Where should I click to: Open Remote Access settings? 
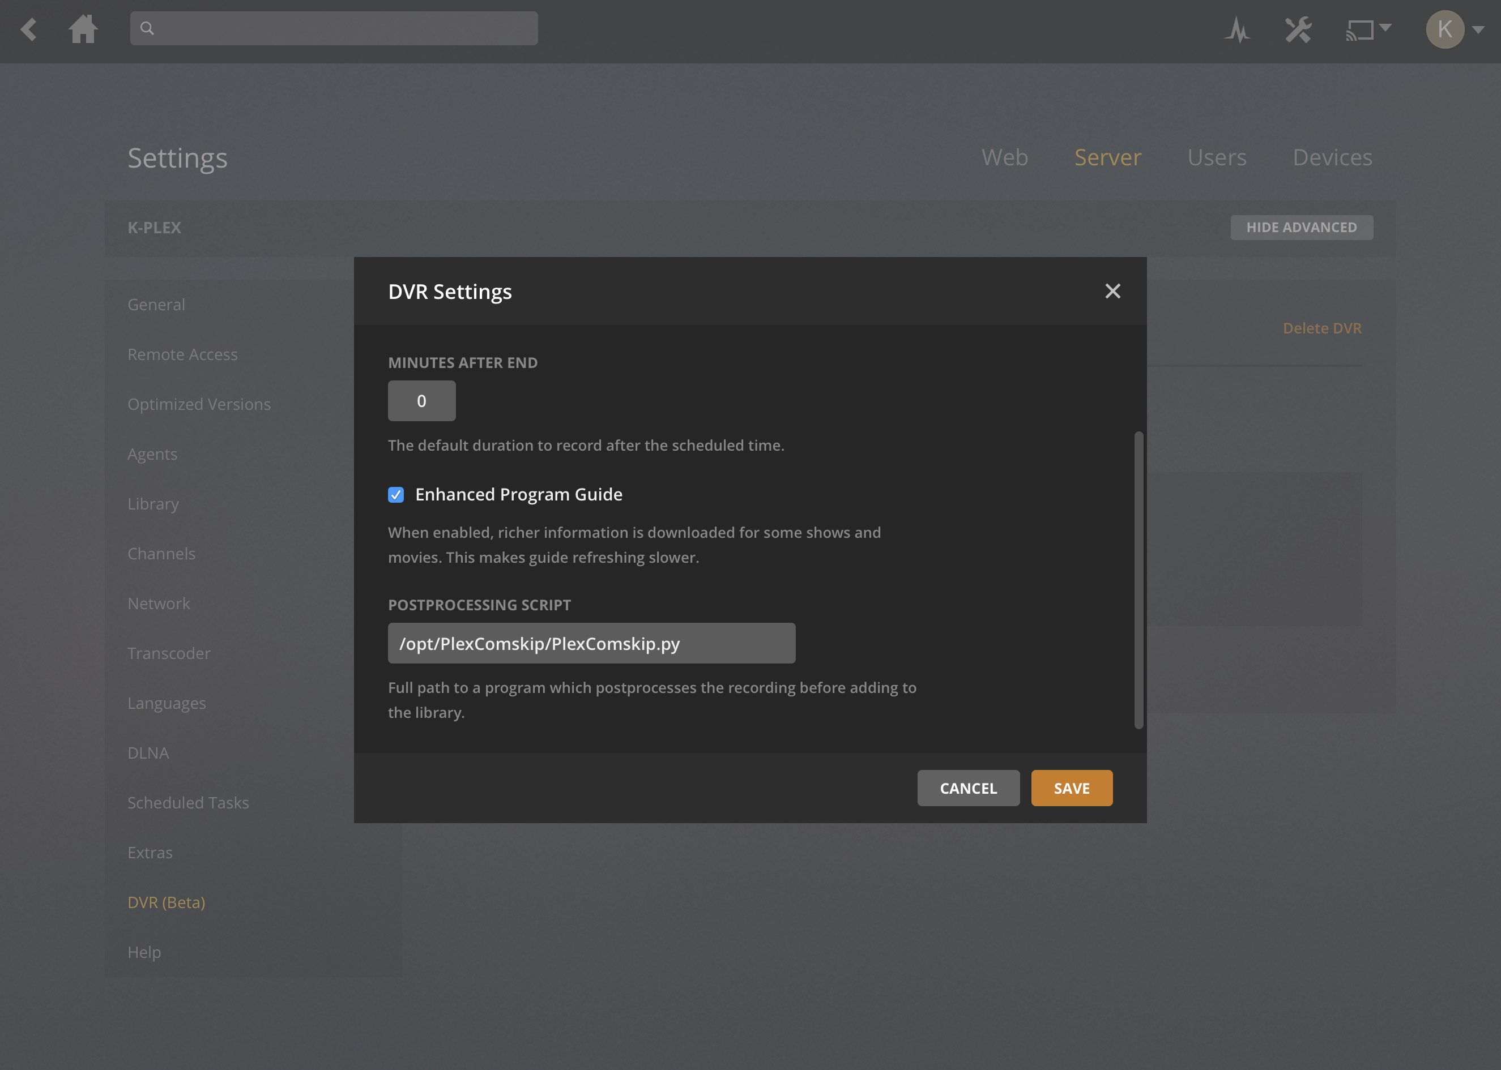pyautogui.click(x=182, y=354)
